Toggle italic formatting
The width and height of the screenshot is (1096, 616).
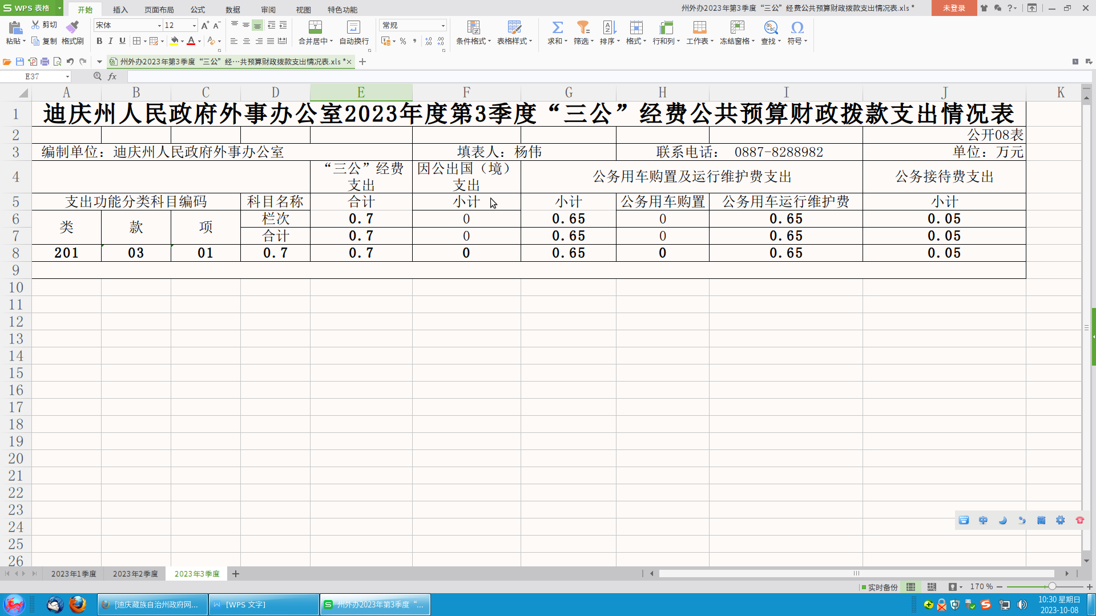pyautogui.click(x=110, y=41)
